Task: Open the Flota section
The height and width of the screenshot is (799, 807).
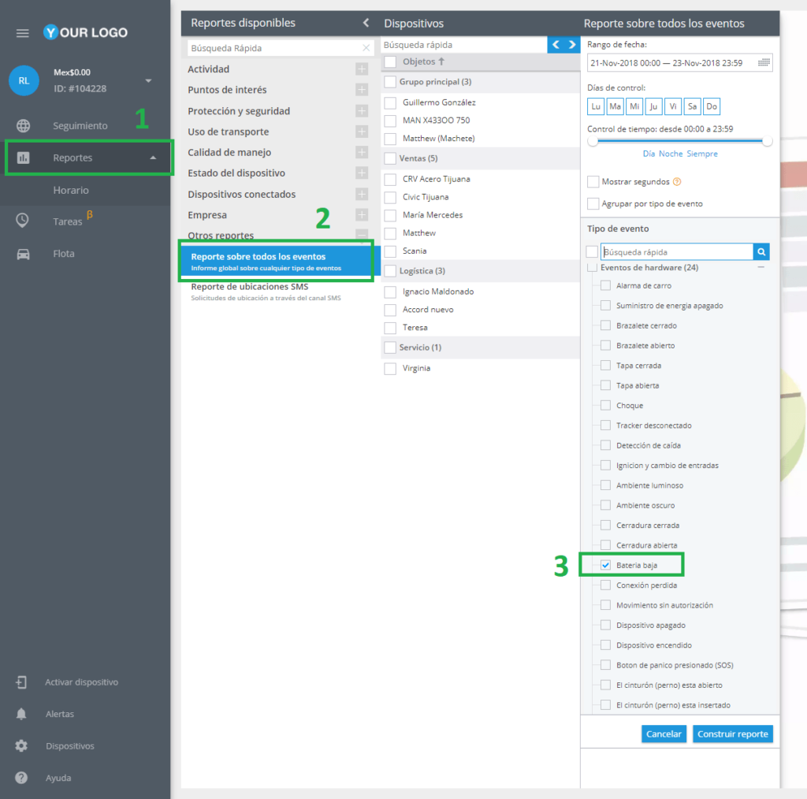Action: tap(64, 254)
